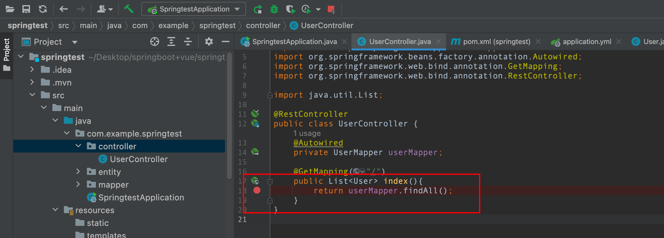Click the example breadcrumb
This screenshot has height=238, width=664.
[x=174, y=26]
